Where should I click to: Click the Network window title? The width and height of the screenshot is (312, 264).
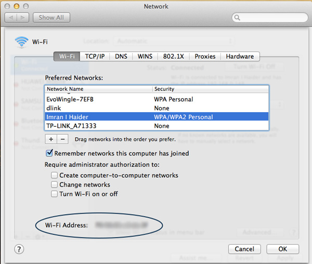click(x=156, y=7)
